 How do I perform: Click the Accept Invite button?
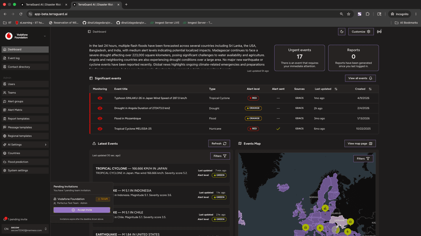point(82,210)
